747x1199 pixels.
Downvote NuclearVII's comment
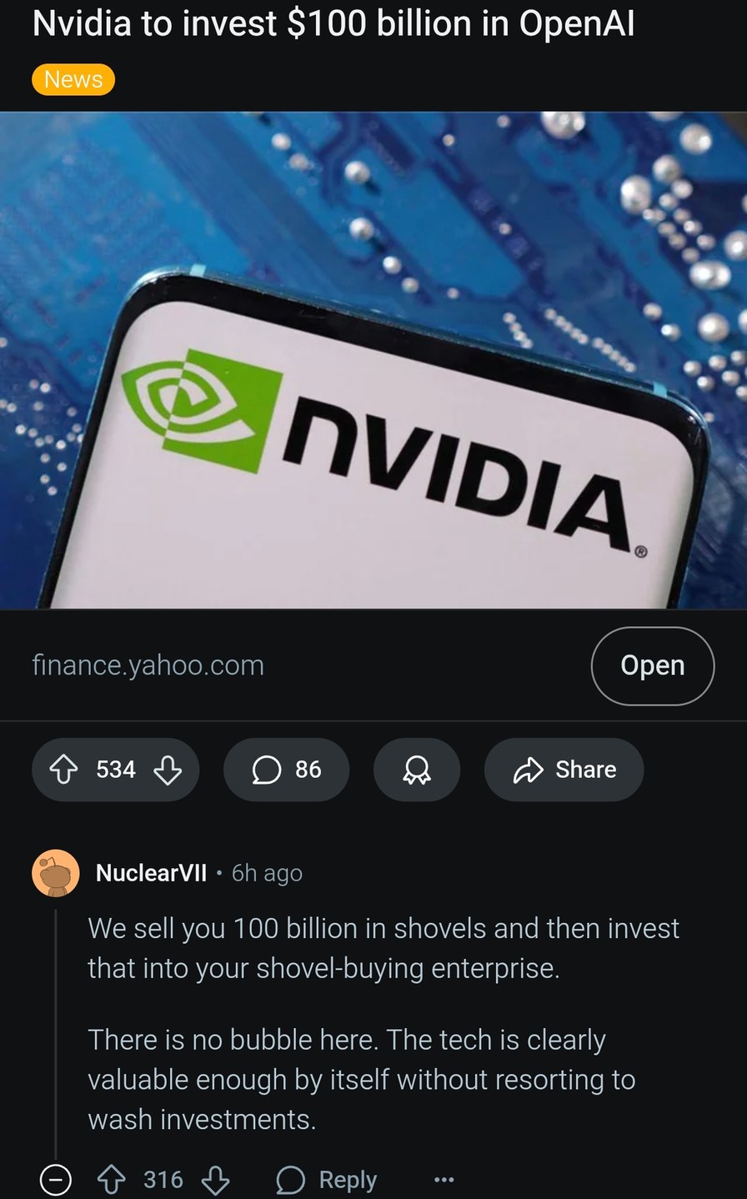click(x=216, y=1180)
